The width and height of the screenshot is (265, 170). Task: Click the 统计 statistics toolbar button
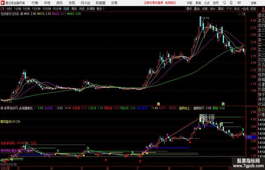pos(213,9)
